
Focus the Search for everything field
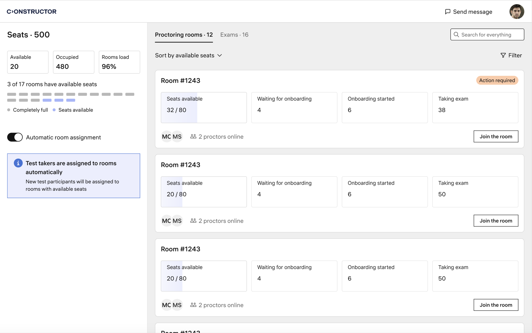490,35
